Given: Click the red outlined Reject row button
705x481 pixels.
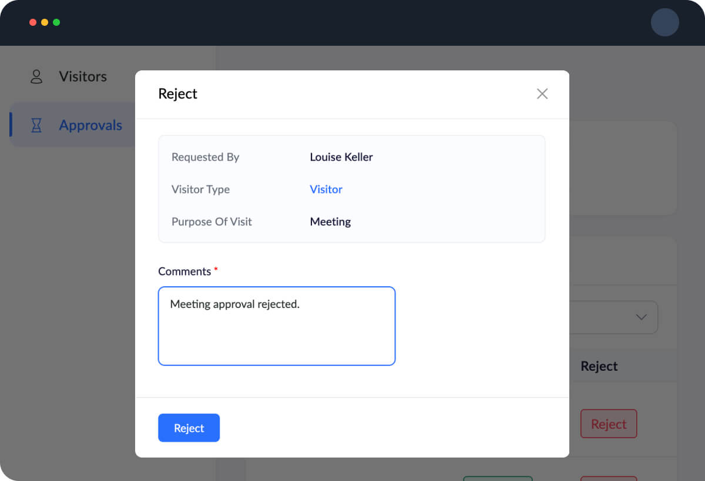Looking at the screenshot, I should click(609, 424).
